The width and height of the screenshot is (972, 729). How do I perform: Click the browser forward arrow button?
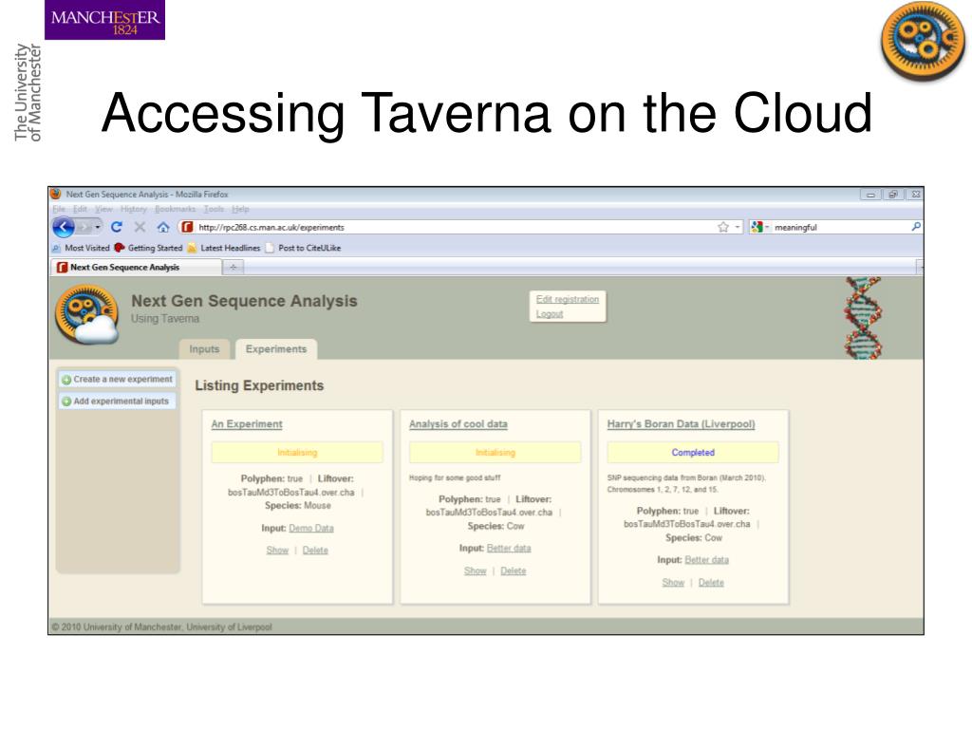click(84, 228)
